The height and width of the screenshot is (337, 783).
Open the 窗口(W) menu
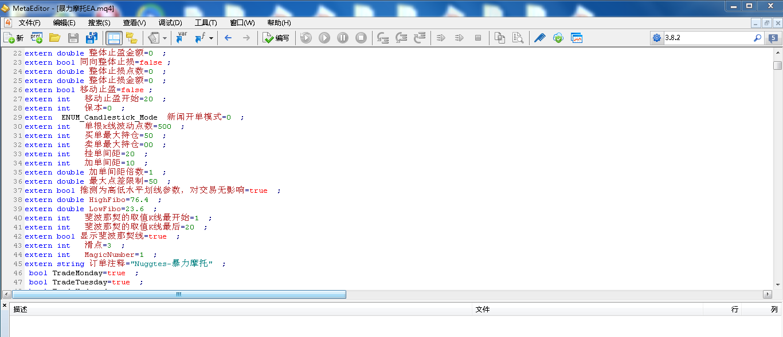tap(242, 23)
